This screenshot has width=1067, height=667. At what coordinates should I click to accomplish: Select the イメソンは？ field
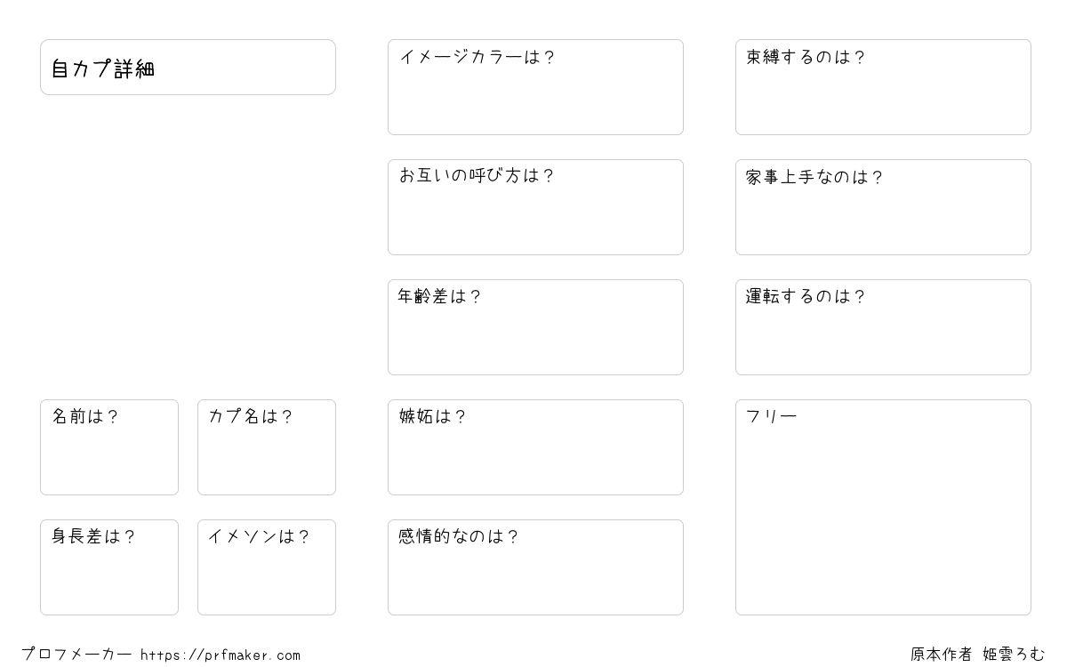click(x=267, y=567)
